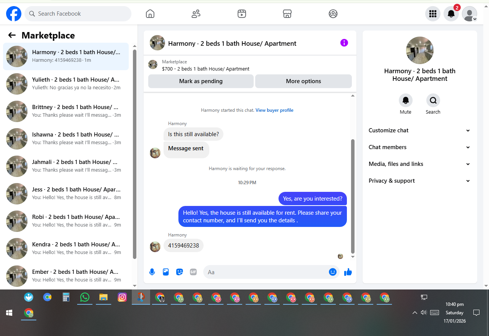The image size is (489, 336).
Task: Click the large listing photo in right panel
Action: pos(420,50)
